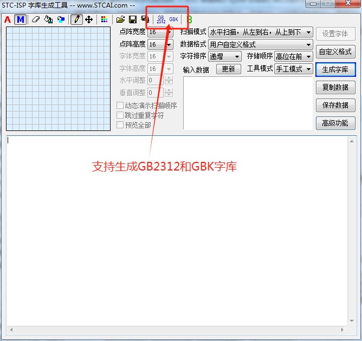Click the 复制数据 button
Screen dimensions: 362x341
335,87
